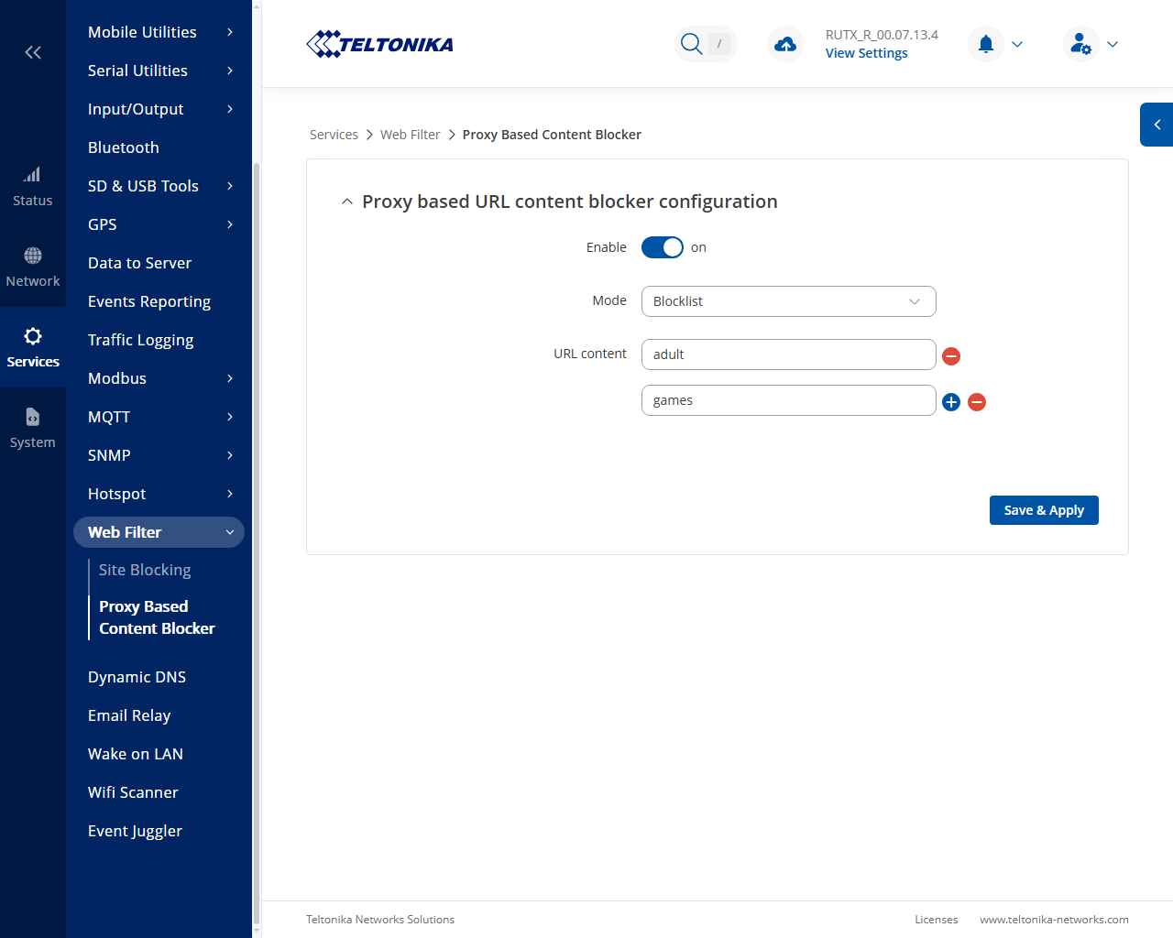
Task: Open Events Reporting menu item
Action: point(149,301)
